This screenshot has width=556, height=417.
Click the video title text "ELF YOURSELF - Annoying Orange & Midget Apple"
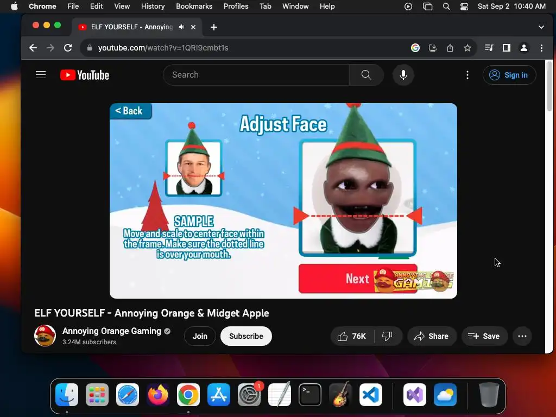(x=152, y=313)
